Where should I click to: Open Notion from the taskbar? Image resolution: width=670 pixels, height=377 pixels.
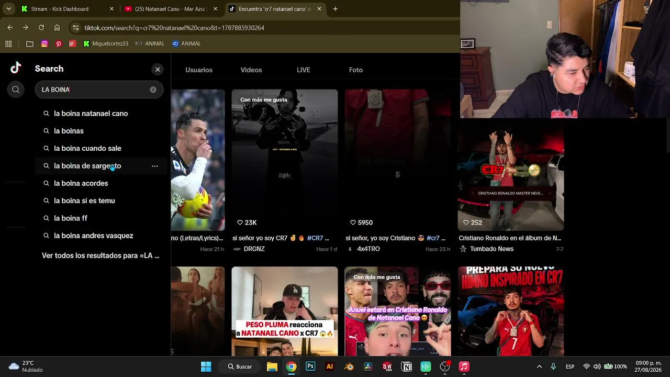[407, 367]
